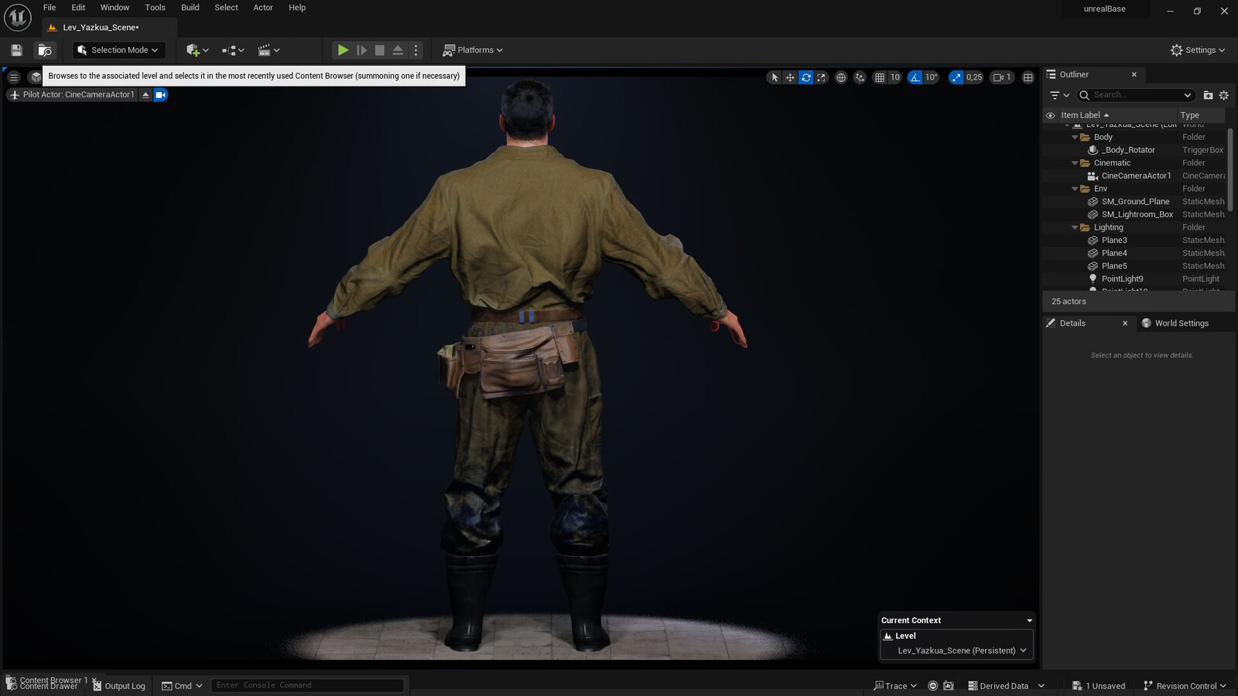Open the Cmd dropdown
The image size is (1238, 696).
coord(182,686)
